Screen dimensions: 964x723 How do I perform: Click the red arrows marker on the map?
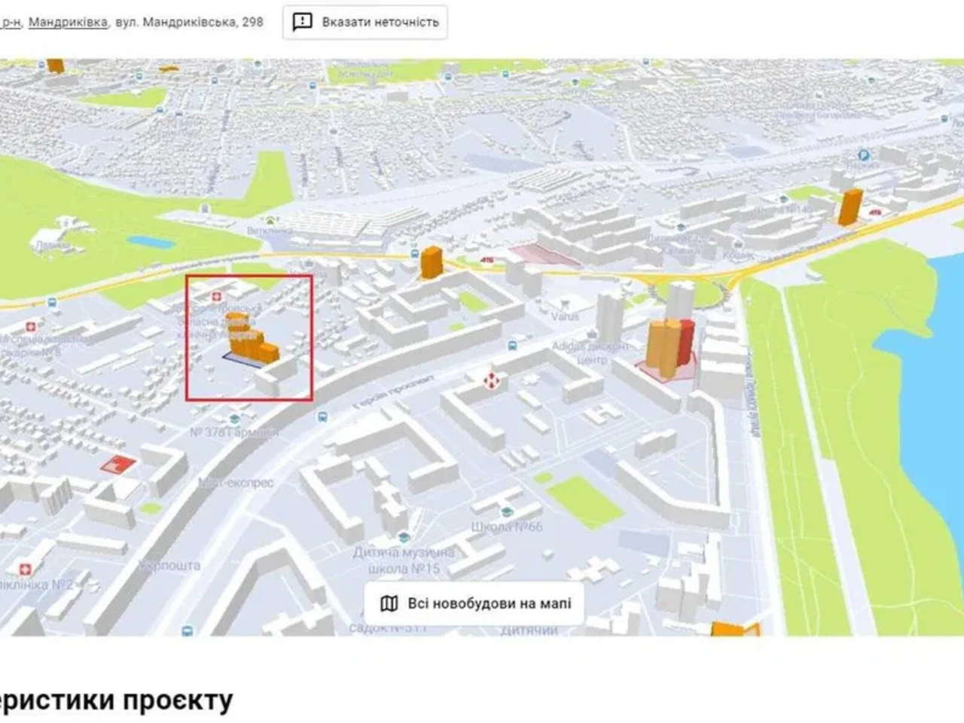(x=492, y=380)
